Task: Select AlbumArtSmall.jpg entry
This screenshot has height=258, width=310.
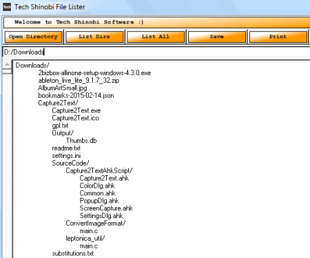Action: click(63, 88)
